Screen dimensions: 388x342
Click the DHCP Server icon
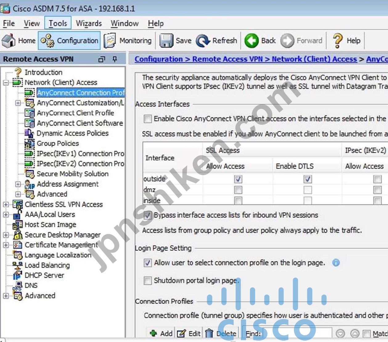(18, 275)
